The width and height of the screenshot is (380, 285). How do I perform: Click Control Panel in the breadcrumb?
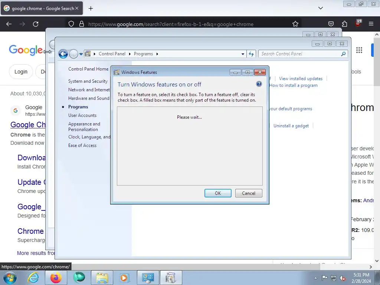pyautogui.click(x=112, y=54)
